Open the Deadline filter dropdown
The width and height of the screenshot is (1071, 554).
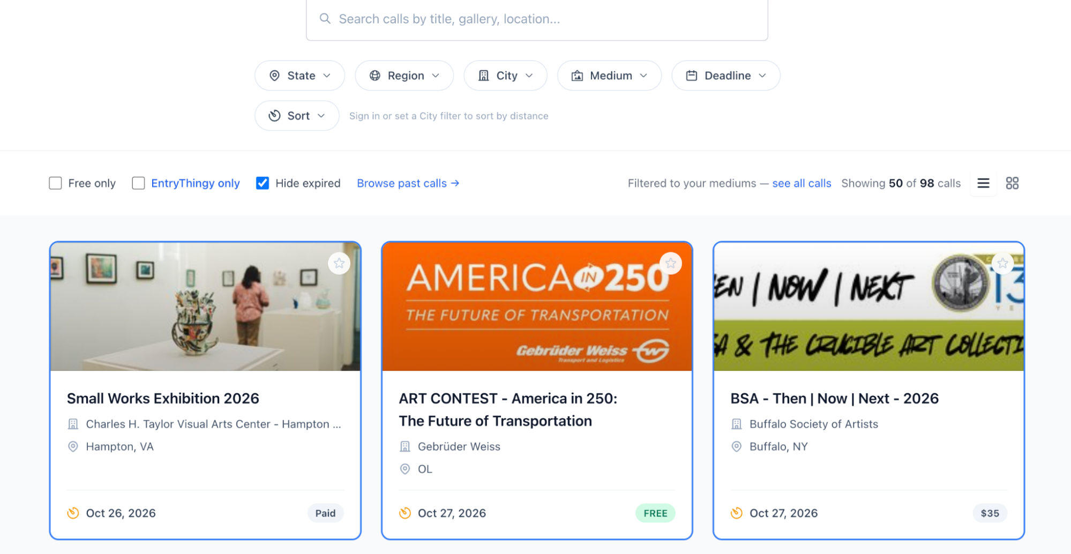[x=726, y=76]
